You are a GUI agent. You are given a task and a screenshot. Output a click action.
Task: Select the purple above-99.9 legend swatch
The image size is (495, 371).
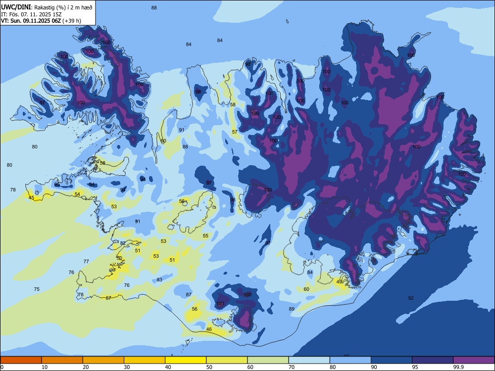coord(474,360)
